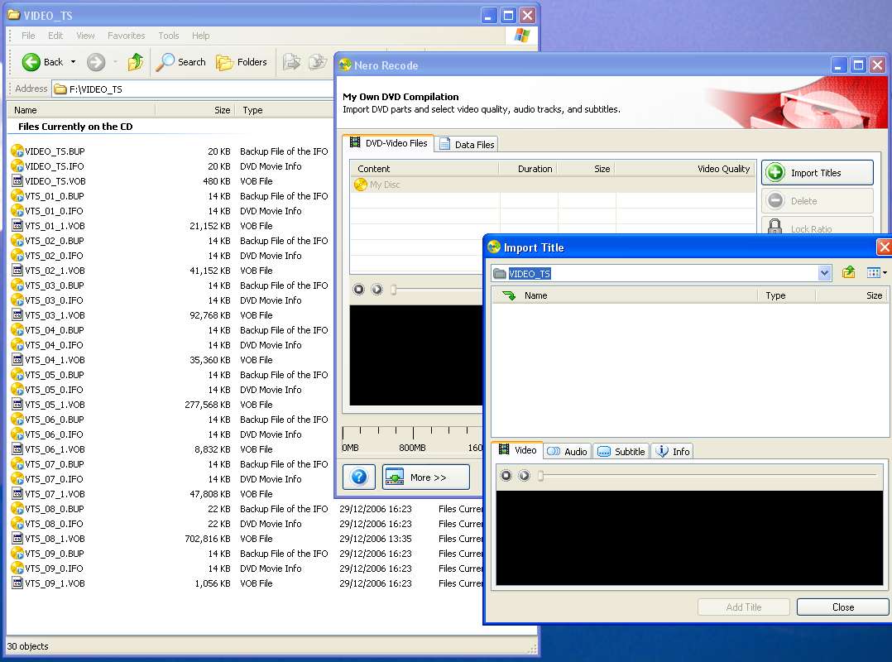Open the File menu in Explorer
This screenshot has width=892, height=662.
tap(28, 36)
